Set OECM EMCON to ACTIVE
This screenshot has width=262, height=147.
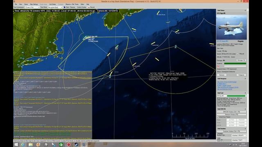[231, 125]
